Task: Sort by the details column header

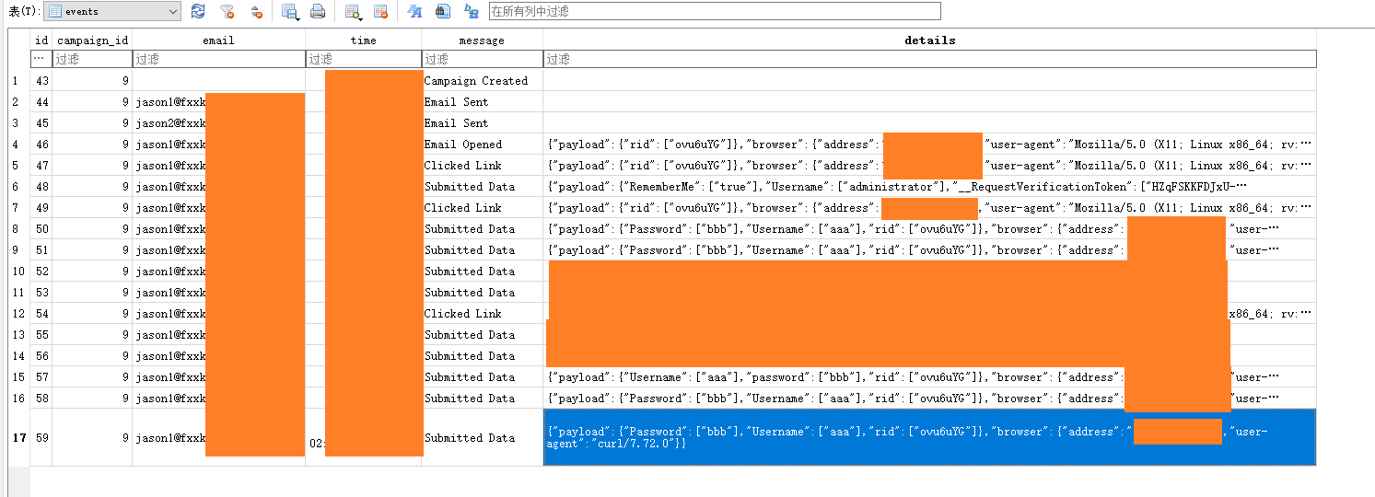Action: (x=928, y=40)
